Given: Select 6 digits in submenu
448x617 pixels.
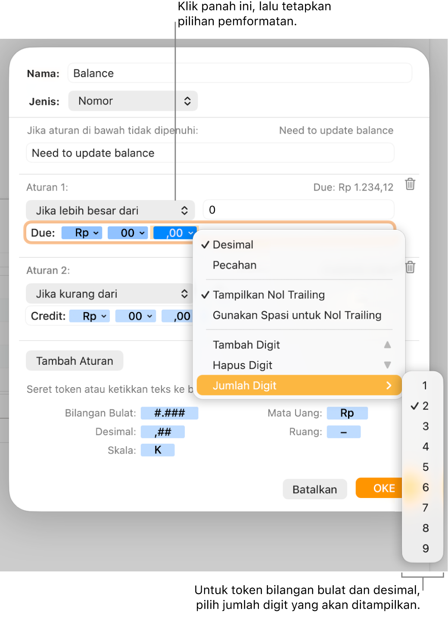Looking at the screenshot, I should [x=423, y=487].
